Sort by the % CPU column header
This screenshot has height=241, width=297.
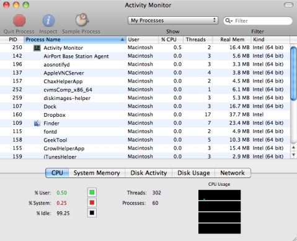pos(171,40)
